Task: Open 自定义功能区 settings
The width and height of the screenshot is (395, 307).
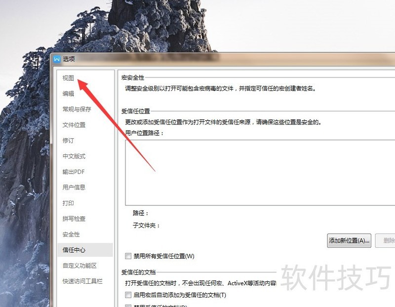Action: pyautogui.click(x=79, y=266)
